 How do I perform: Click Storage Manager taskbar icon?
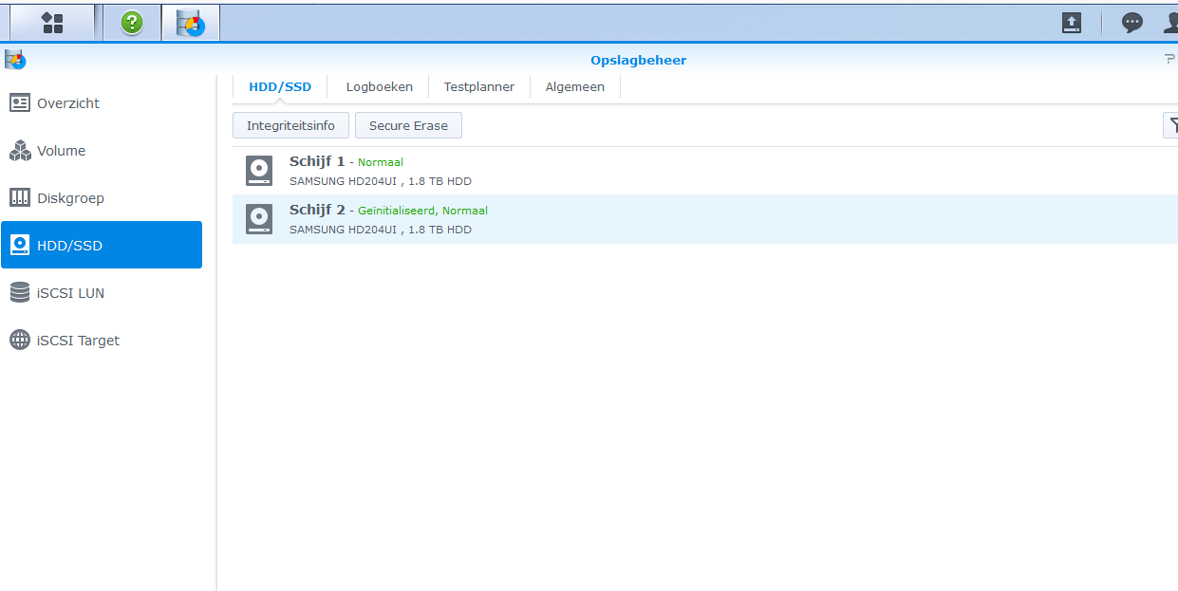pyautogui.click(x=190, y=23)
